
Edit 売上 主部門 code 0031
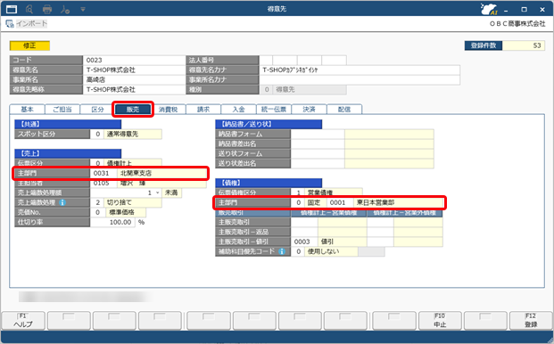click(103, 173)
